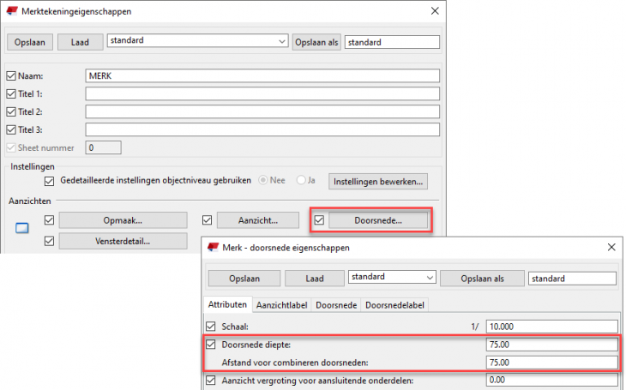Click the Titel 3 input field
The image size is (626, 390).
[x=262, y=129]
